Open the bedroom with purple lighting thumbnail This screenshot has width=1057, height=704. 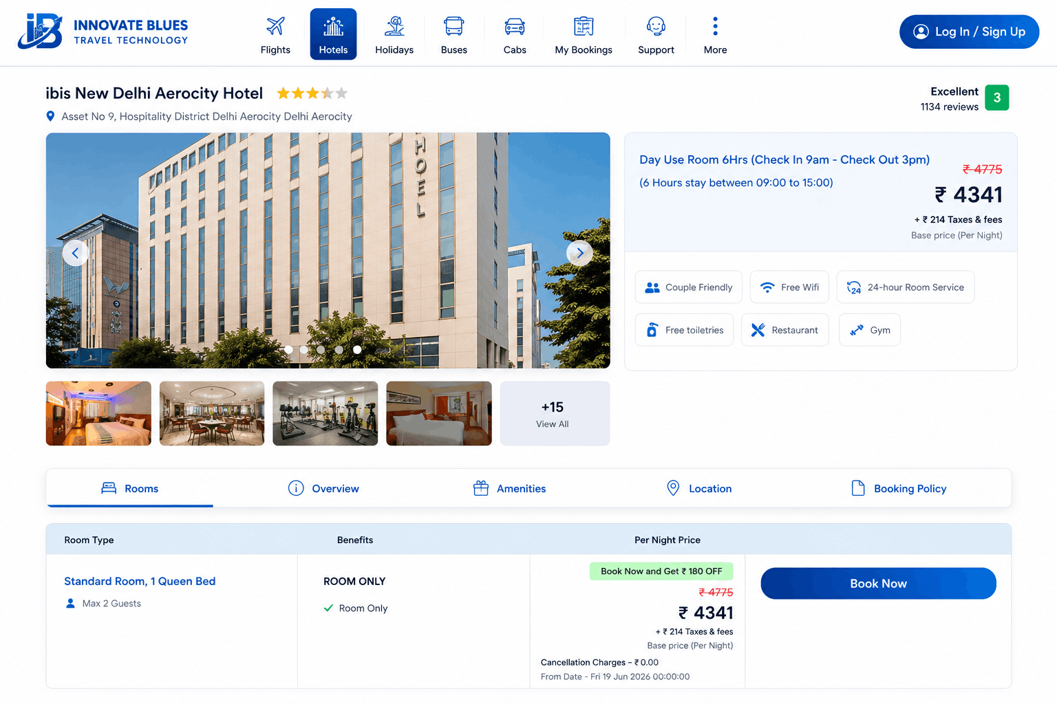tap(98, 413)
